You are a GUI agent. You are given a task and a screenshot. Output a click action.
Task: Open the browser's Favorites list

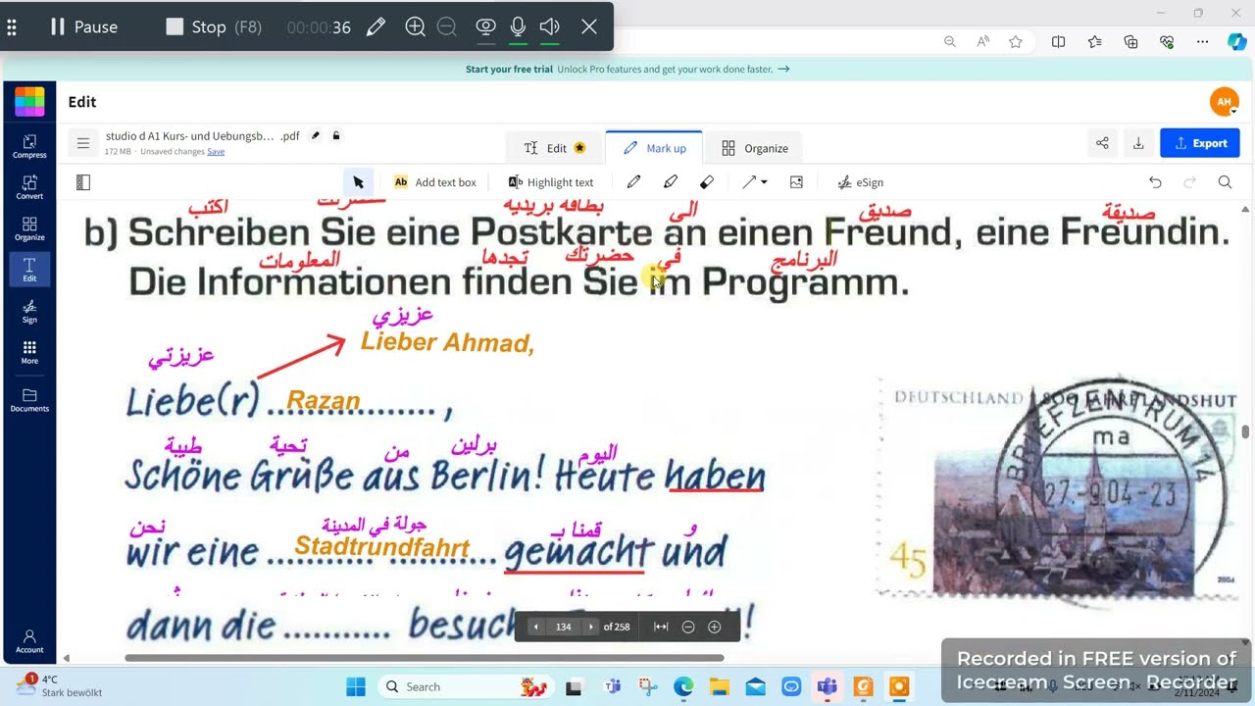click(1095, 42)
